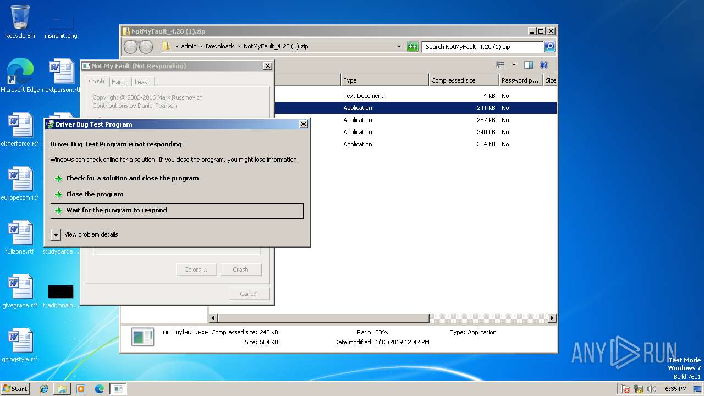
Task: Click inside the Search NotMyFault field
Action: (482, 47)
